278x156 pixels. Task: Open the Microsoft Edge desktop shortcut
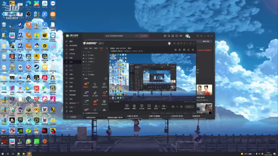pos(28,5)
